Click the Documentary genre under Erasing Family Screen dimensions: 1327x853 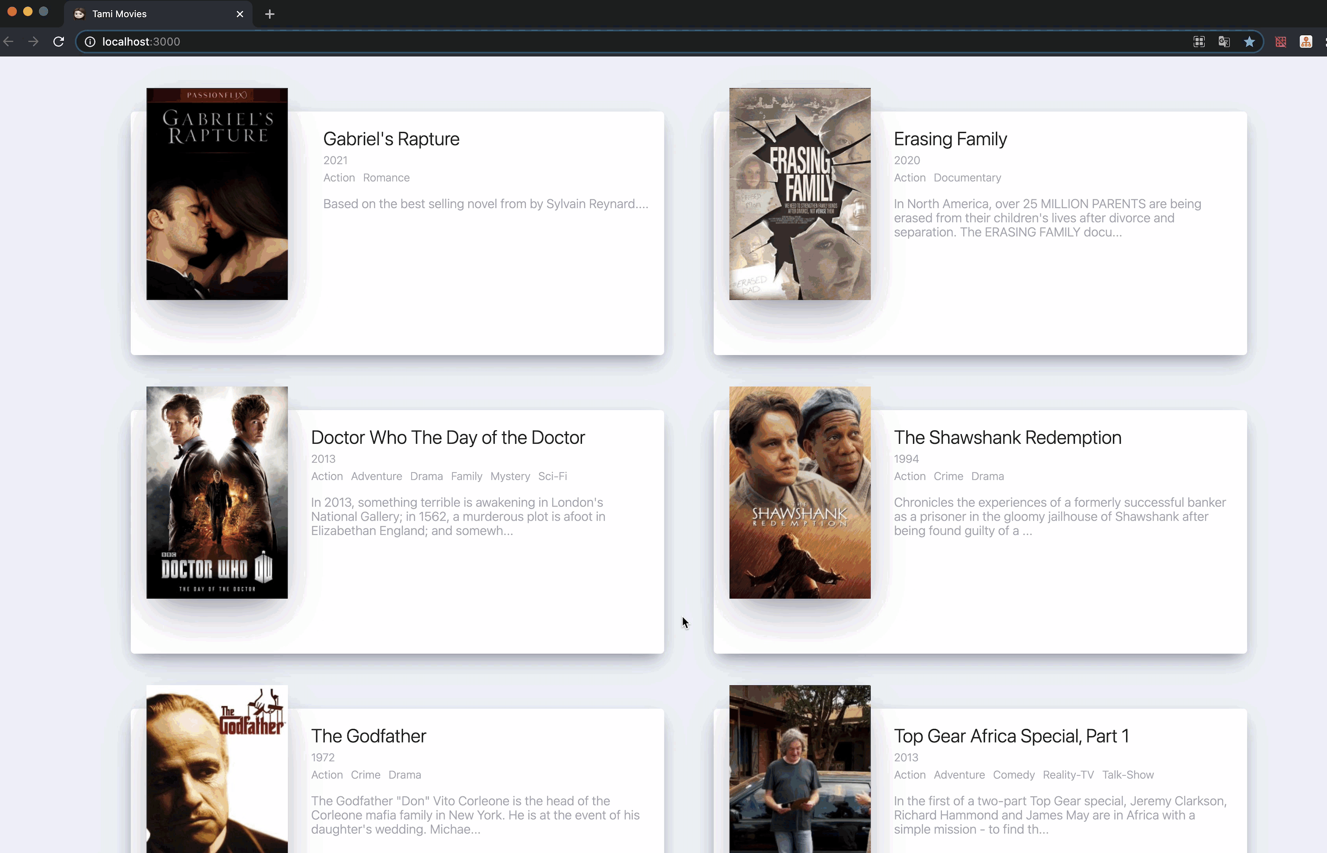967,178
